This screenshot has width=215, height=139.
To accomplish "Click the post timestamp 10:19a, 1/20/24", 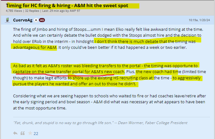I will point(199,20).
